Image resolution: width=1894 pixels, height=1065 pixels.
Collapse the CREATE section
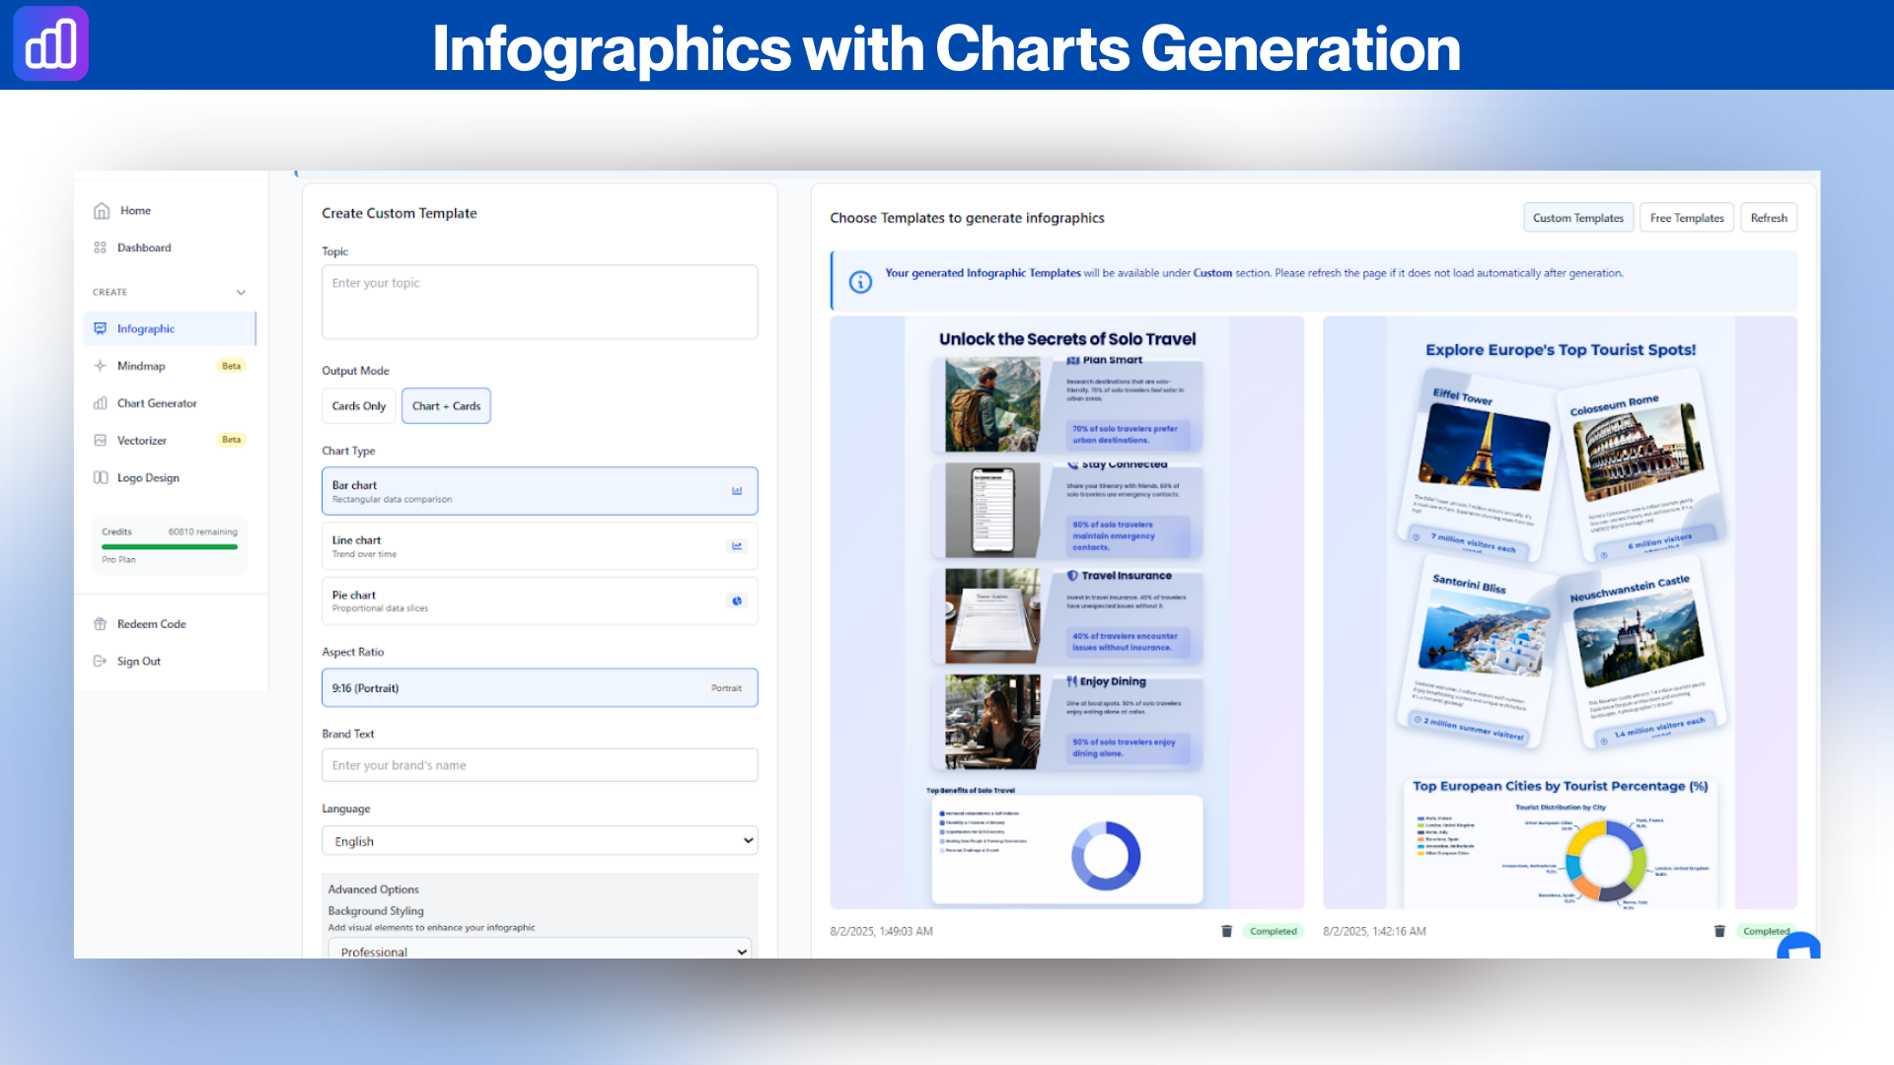point(242,292)
